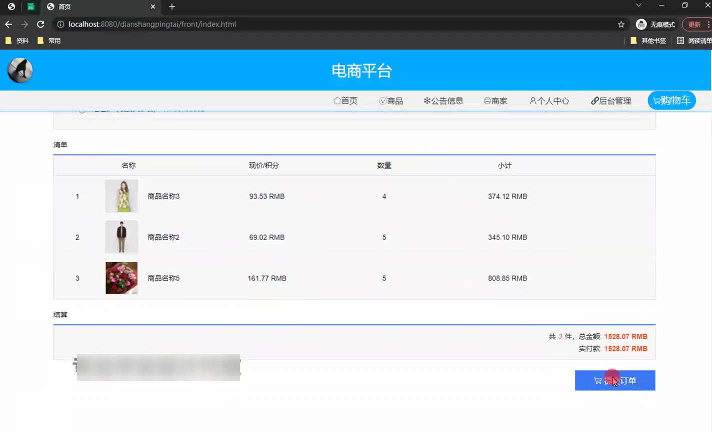The width and height of the screenshot is (712, 432).
Task: Close the 首页 browser tab
Action: 153,6
